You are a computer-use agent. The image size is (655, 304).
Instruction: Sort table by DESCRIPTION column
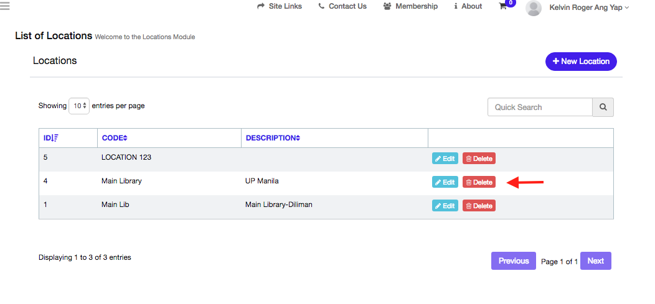click(x=273, y=138)
